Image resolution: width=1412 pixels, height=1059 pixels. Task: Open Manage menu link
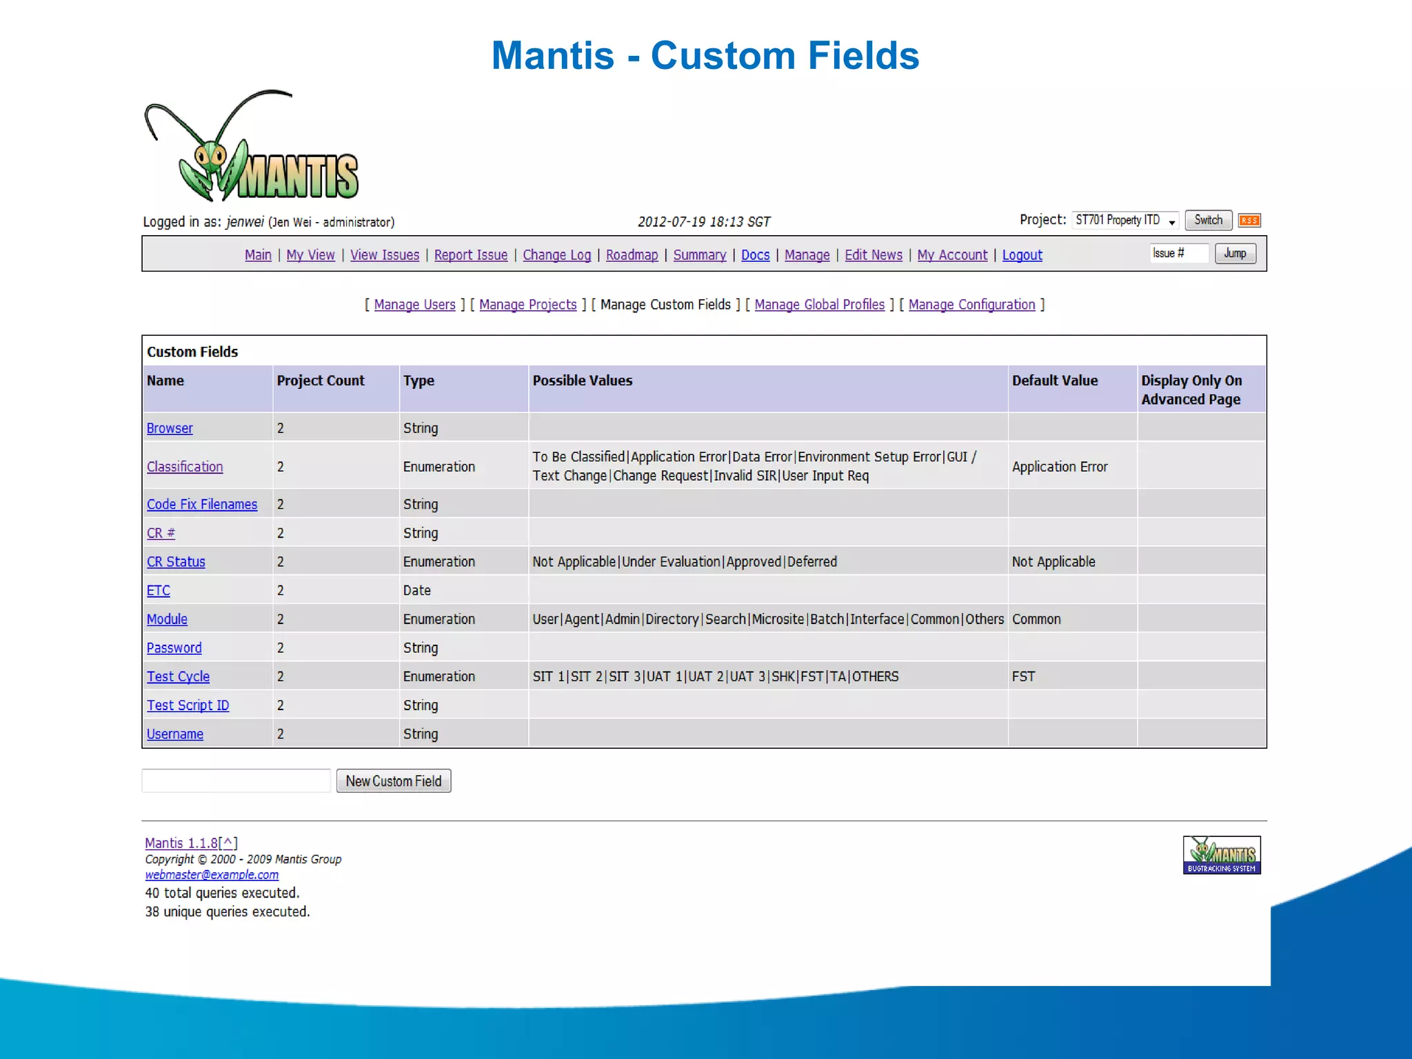point(807,255)
